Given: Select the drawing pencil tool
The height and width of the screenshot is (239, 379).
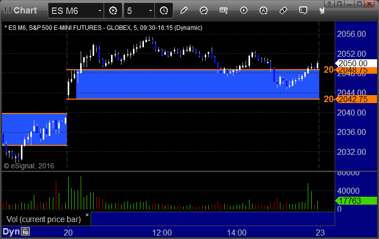Looking at the screenshot, I should [x=184, y=10].
